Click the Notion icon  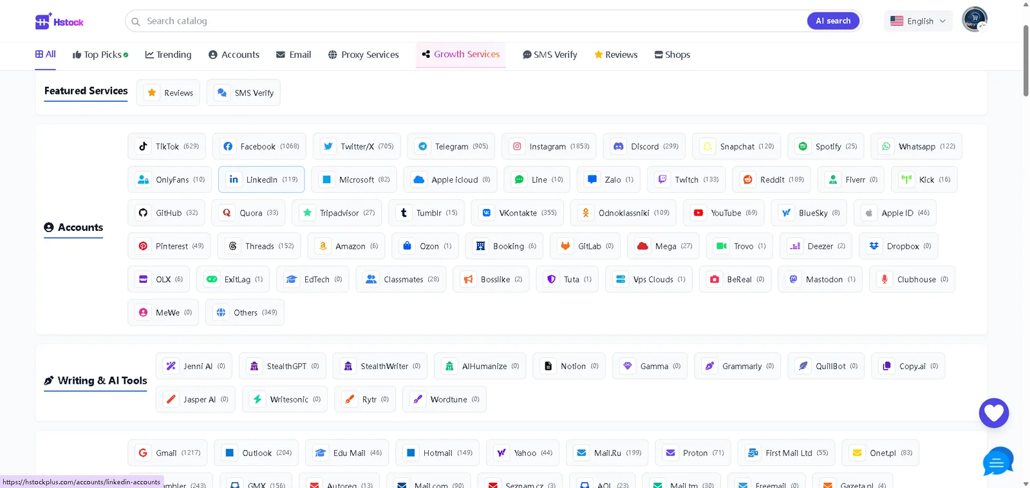tap(548, 366)
